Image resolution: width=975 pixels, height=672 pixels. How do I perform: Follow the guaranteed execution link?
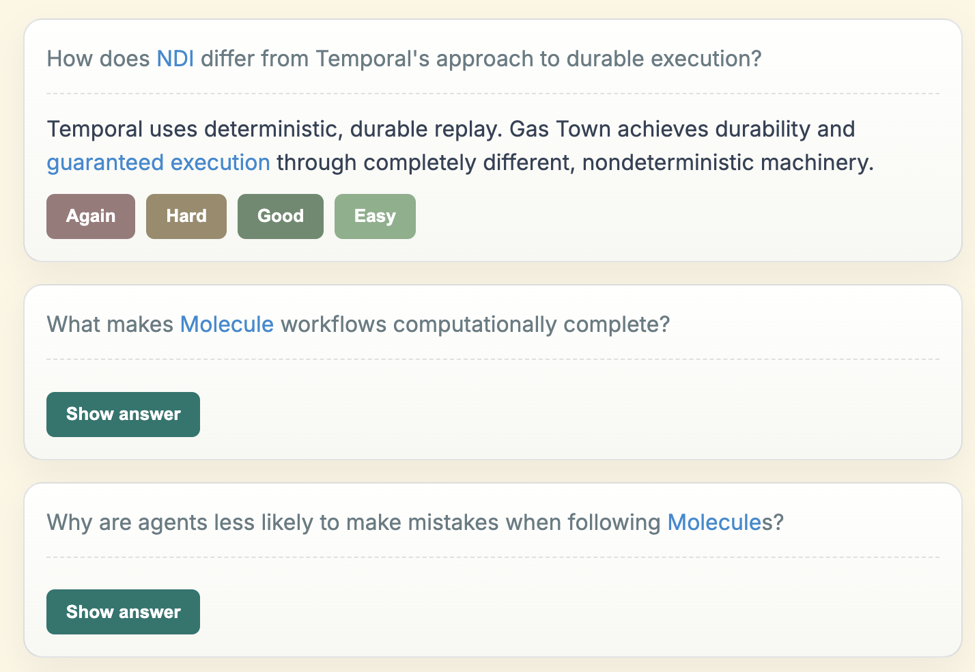(158, 163)
